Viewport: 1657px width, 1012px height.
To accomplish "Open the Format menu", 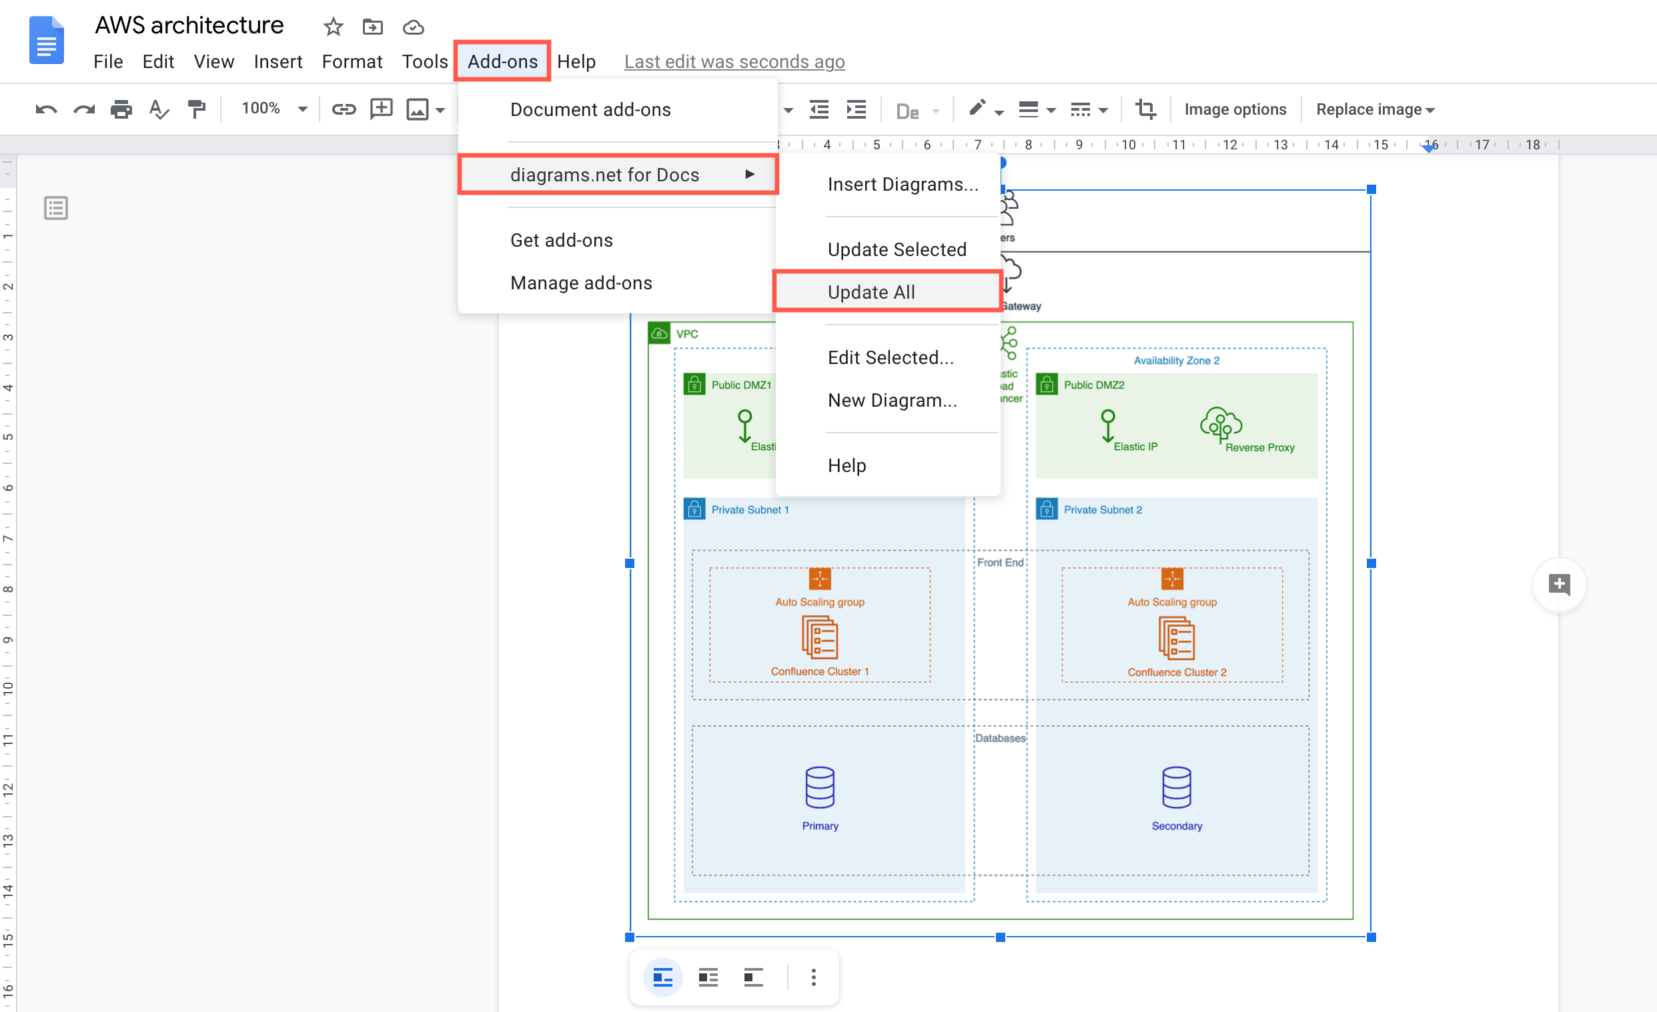I will pos(352,61).
